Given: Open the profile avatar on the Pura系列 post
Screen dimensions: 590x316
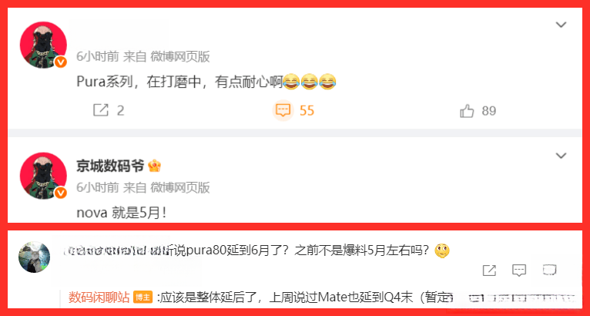Looking at the screenshot, I should click(x=43, y=45).
